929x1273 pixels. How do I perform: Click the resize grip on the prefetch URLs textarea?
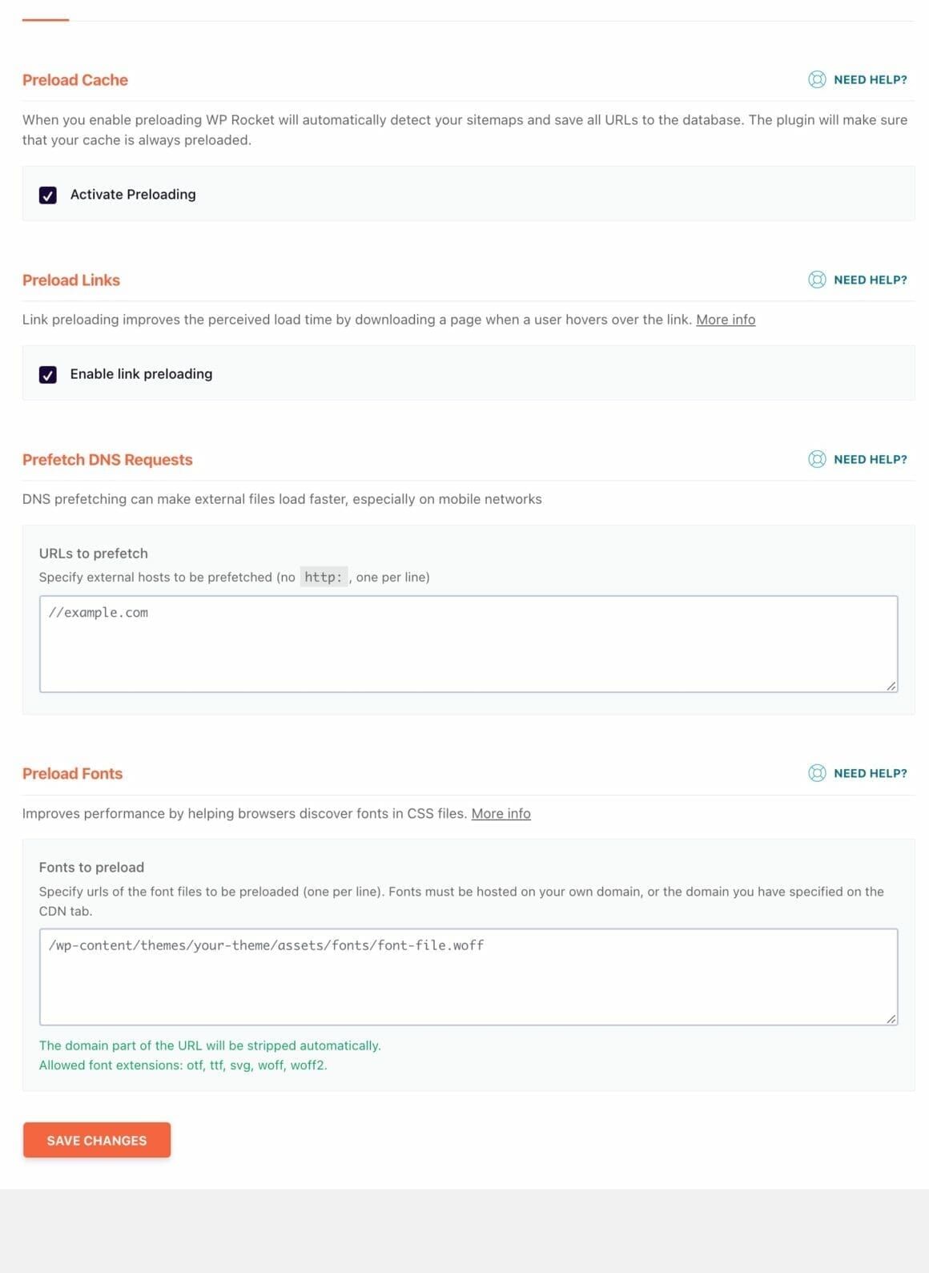[890, 685]
